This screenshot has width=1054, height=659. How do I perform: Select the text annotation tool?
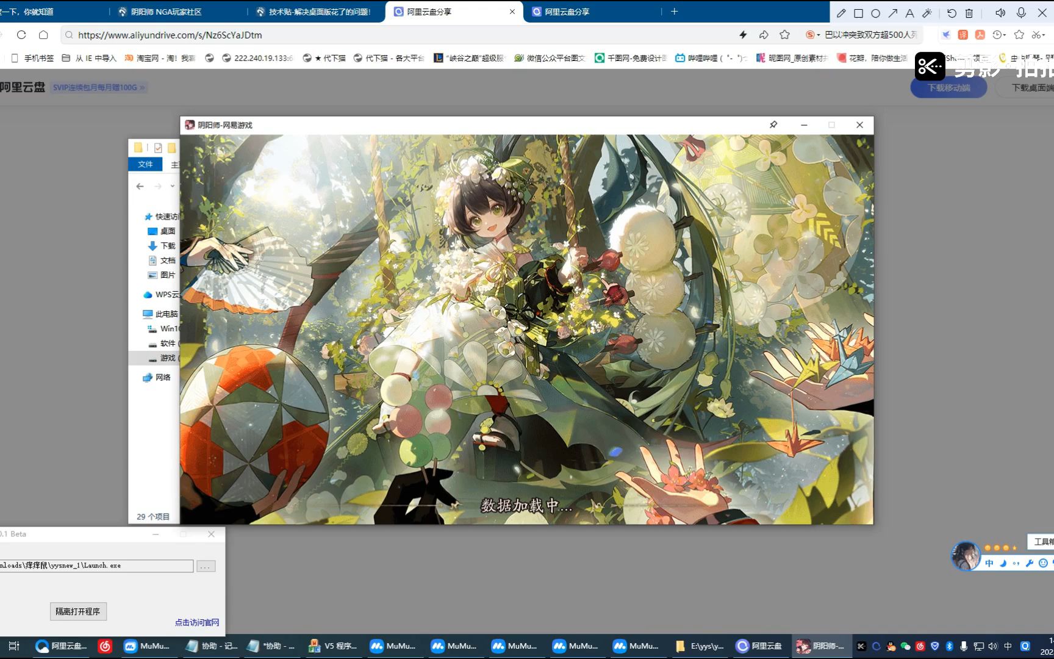909,13
